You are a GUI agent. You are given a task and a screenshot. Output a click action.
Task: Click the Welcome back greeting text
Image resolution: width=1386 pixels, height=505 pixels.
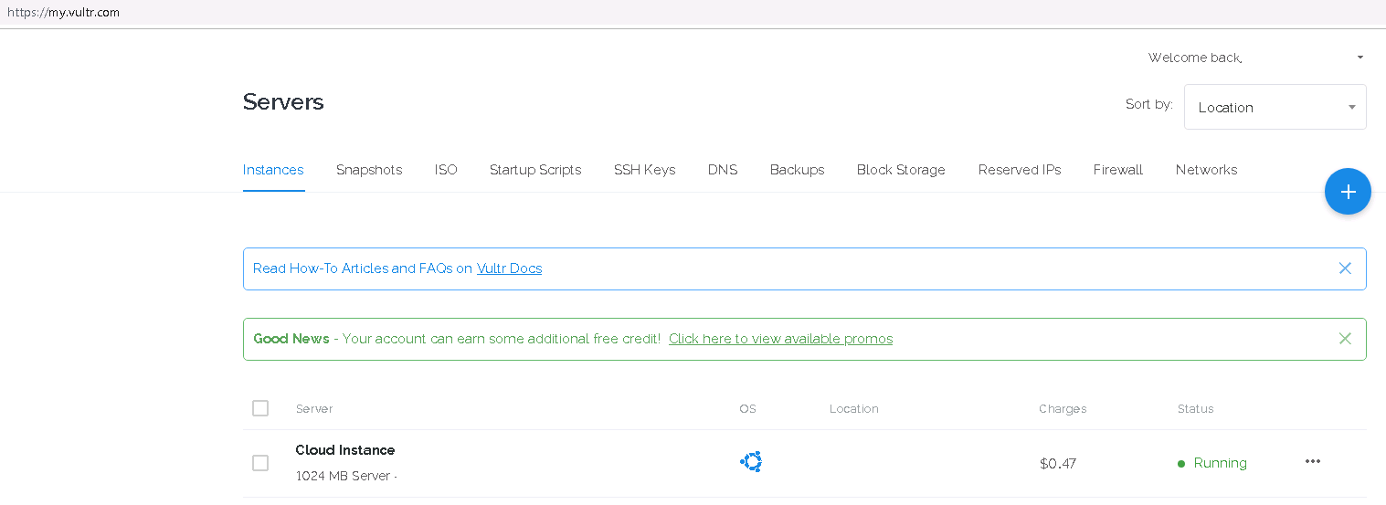[1195, 58]
